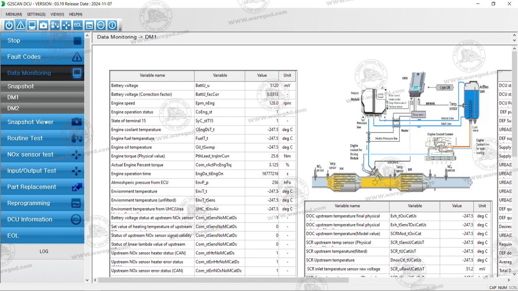The image size is (518, 291).
Task: Click the power/exit toolbar icon
Action: click(x=9, y=25)
